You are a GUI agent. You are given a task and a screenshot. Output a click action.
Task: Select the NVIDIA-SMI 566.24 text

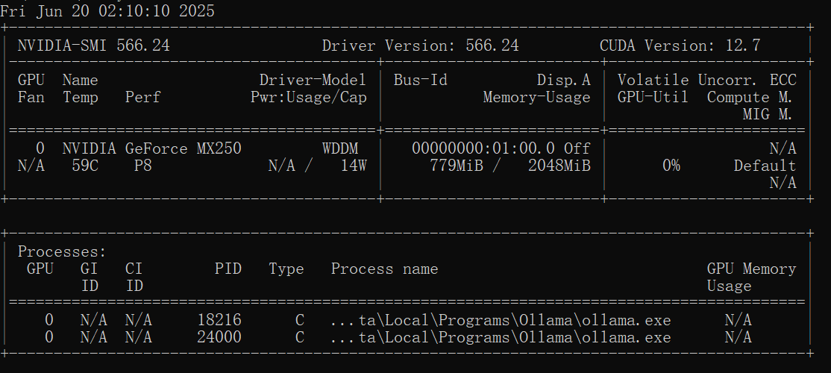[94, 46]
